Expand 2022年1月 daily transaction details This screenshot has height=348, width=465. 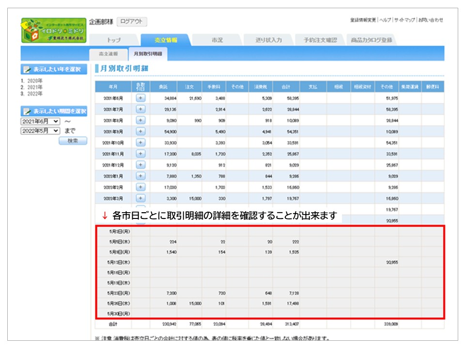pos(140,176)
